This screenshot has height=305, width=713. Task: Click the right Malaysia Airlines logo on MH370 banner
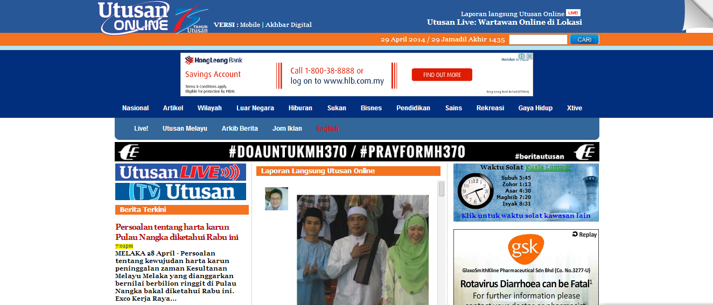point(584,152)
